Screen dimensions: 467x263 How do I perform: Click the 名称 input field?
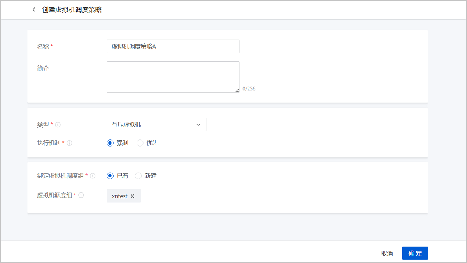pos(173,46)
